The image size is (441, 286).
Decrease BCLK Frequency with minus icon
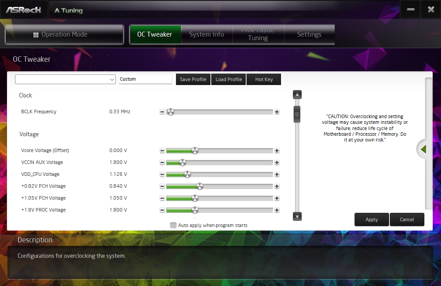(x=162, y=112)
